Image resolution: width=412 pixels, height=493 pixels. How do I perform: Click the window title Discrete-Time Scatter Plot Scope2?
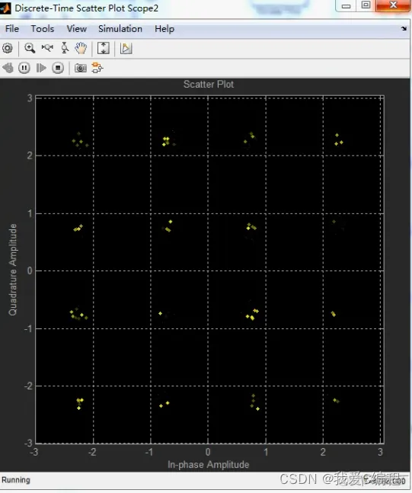pos(87,8)
